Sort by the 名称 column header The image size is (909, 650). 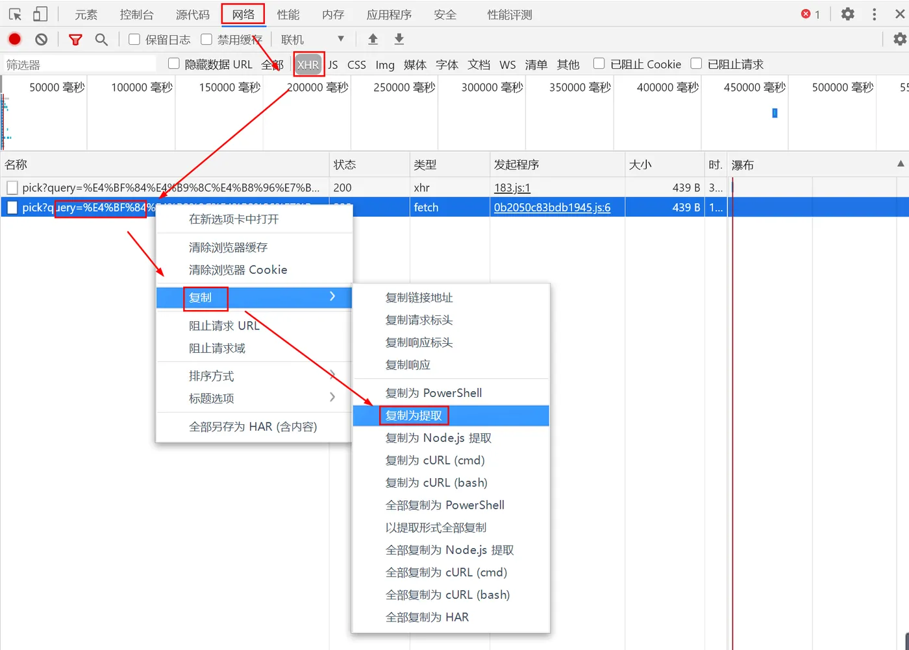[x=165, y=165]
